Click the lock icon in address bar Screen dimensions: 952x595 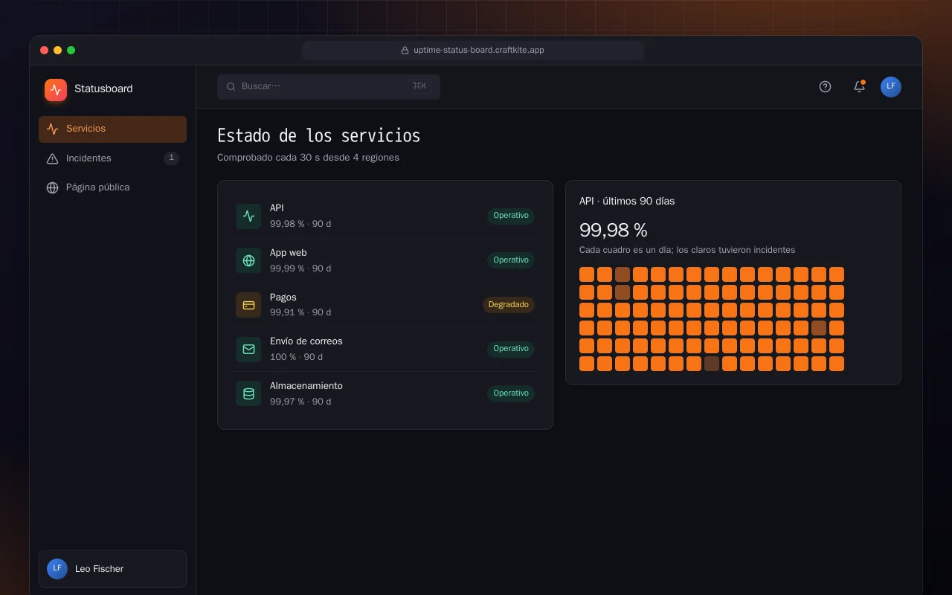click(x=405, y=51)
